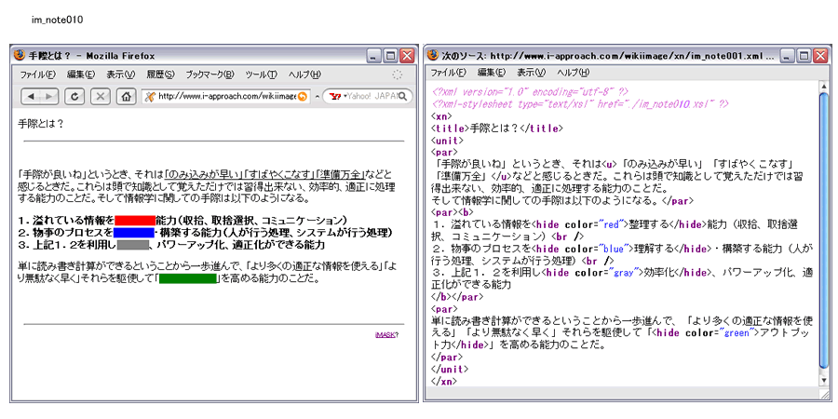This screenshot has height=419, width=838.
Task: Click the orange feed icon in URL bar
Action: [302, 96]
